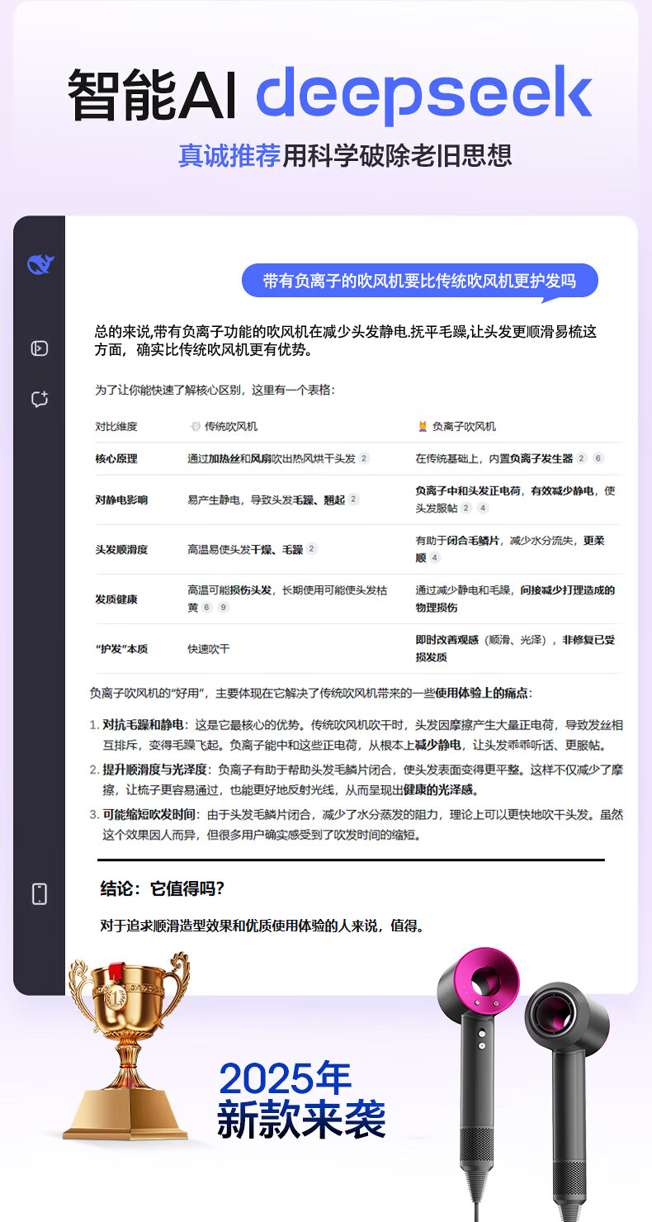Select the 对静电影响 row label

(x=121, y=500)
